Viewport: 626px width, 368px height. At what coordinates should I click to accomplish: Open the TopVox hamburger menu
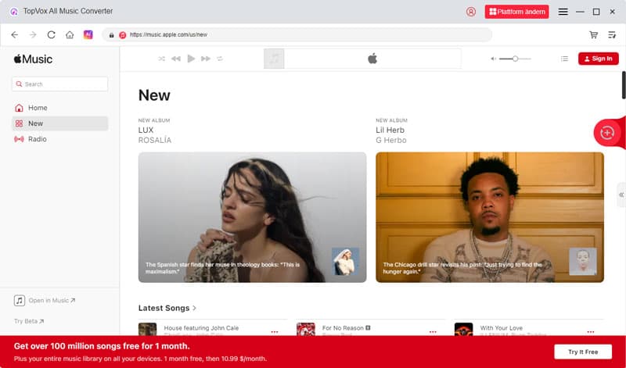(x=563, y=12)
